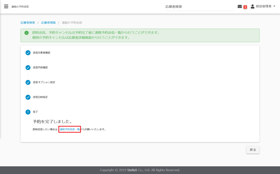Select the 送信日時指定 step label
The image size is (280, 174).
[40, 97]
